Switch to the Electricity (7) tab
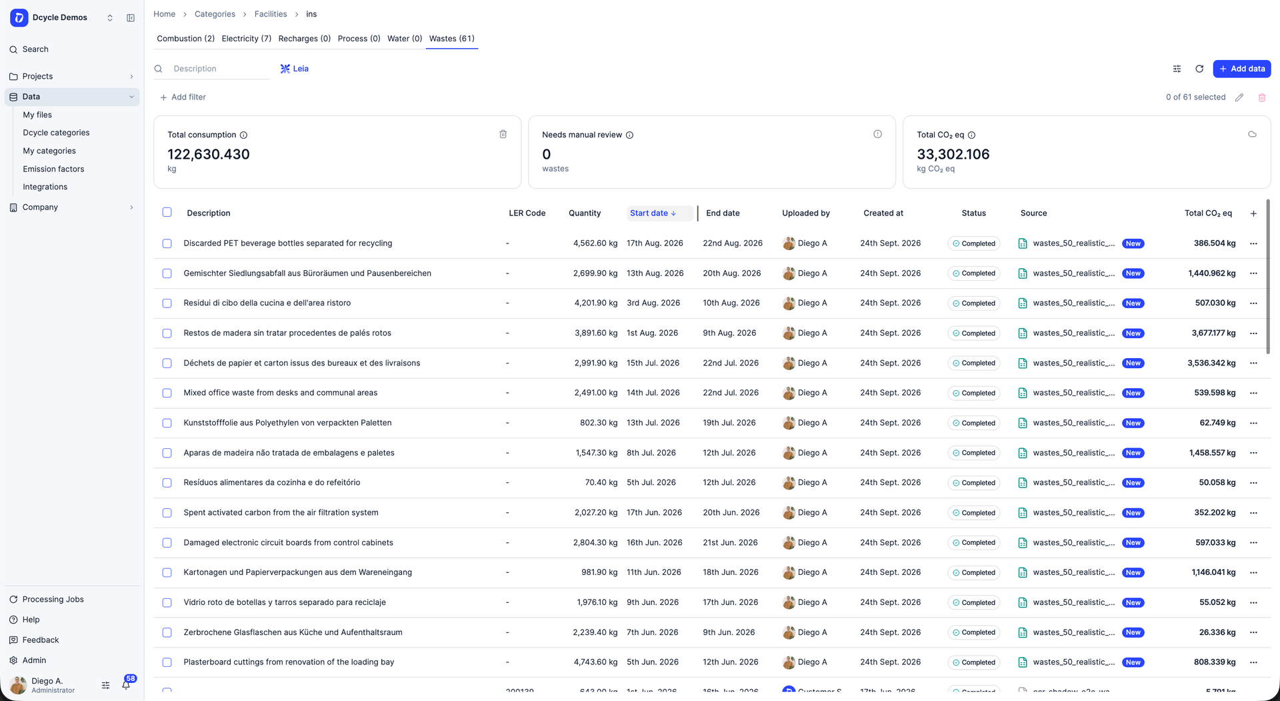This screenshot has height=701, width=1280. [247, 39]
